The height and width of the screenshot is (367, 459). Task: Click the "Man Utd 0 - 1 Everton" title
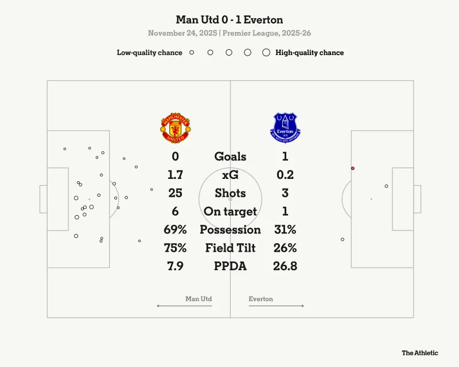pos(229,20)
